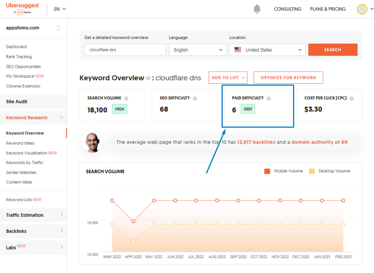Expand the Backlinks section
This screenshot has height=273, width=374.
coord(62,231)
